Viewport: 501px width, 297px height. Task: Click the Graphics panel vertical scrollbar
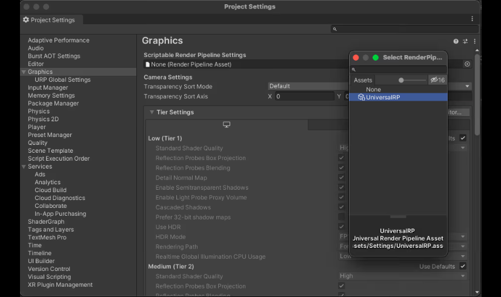[x=477, y=95]
